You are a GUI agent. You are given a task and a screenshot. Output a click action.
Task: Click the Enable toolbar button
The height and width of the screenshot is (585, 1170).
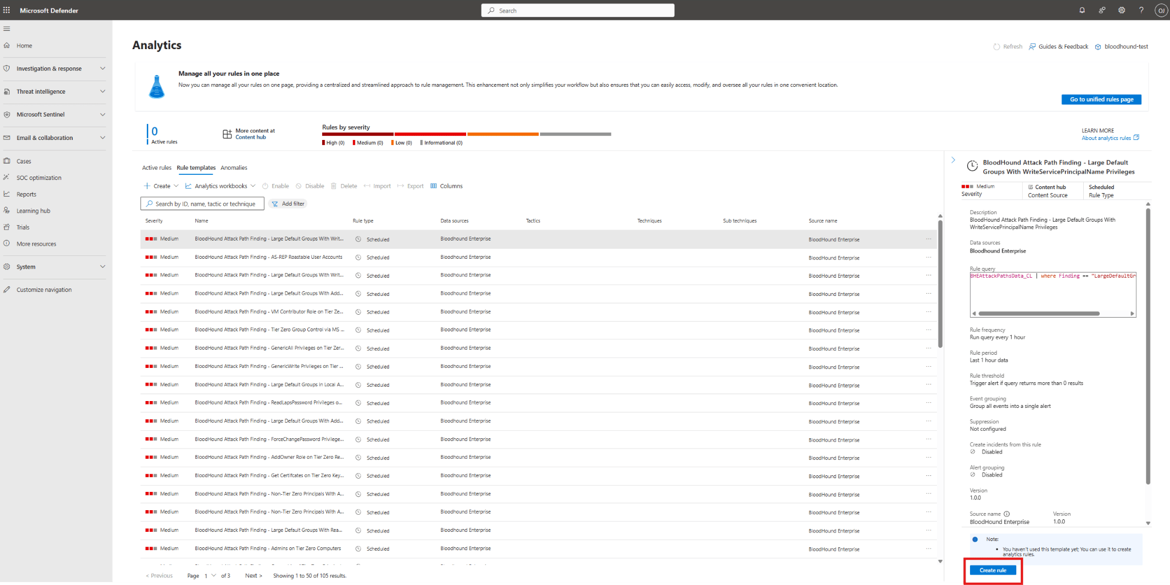coord(275,186)
